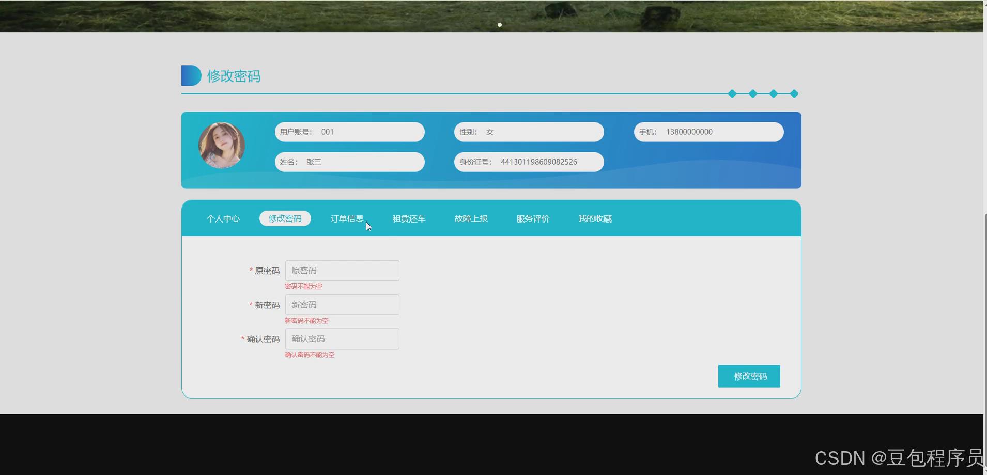987x475 pixels.
Task: Open the 个人中心 tab
Action: coord(223,218)
